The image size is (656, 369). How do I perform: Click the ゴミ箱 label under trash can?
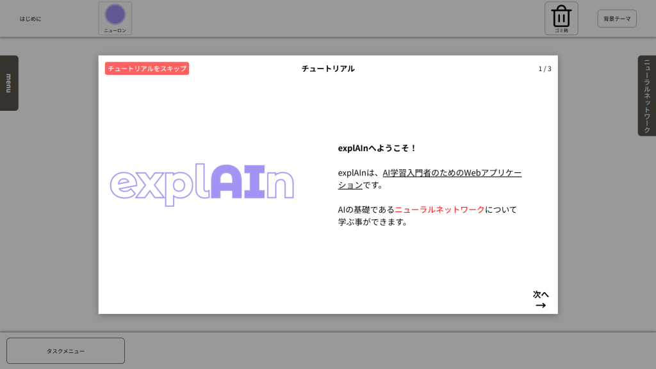[561, 30]
